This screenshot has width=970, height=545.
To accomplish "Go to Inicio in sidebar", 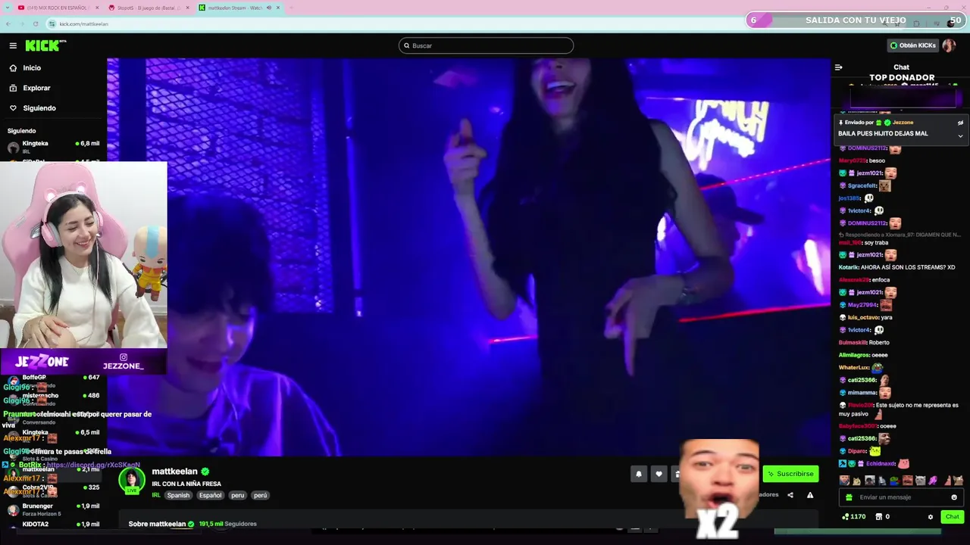I will [x=32, y=68].
